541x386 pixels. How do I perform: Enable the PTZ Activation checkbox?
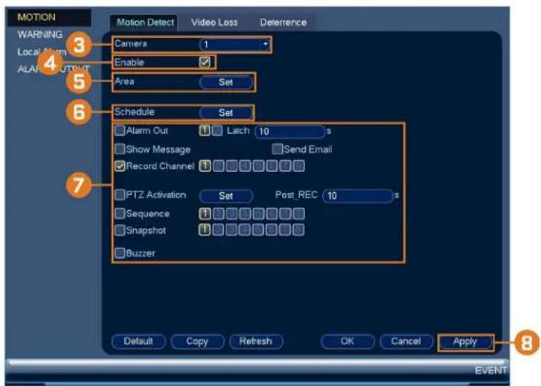120,195
